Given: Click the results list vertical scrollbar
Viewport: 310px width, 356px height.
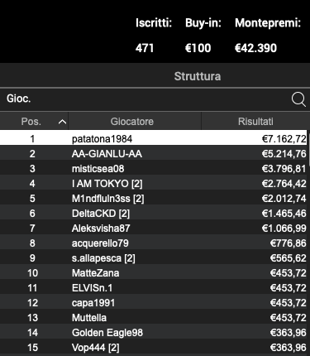Looking at the screenshot, I should click(x=308, y=243).
